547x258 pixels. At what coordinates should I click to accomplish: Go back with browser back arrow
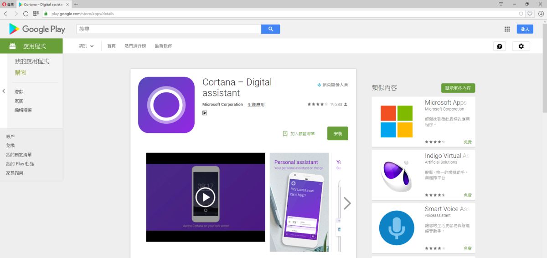click(x=5, y=14)
